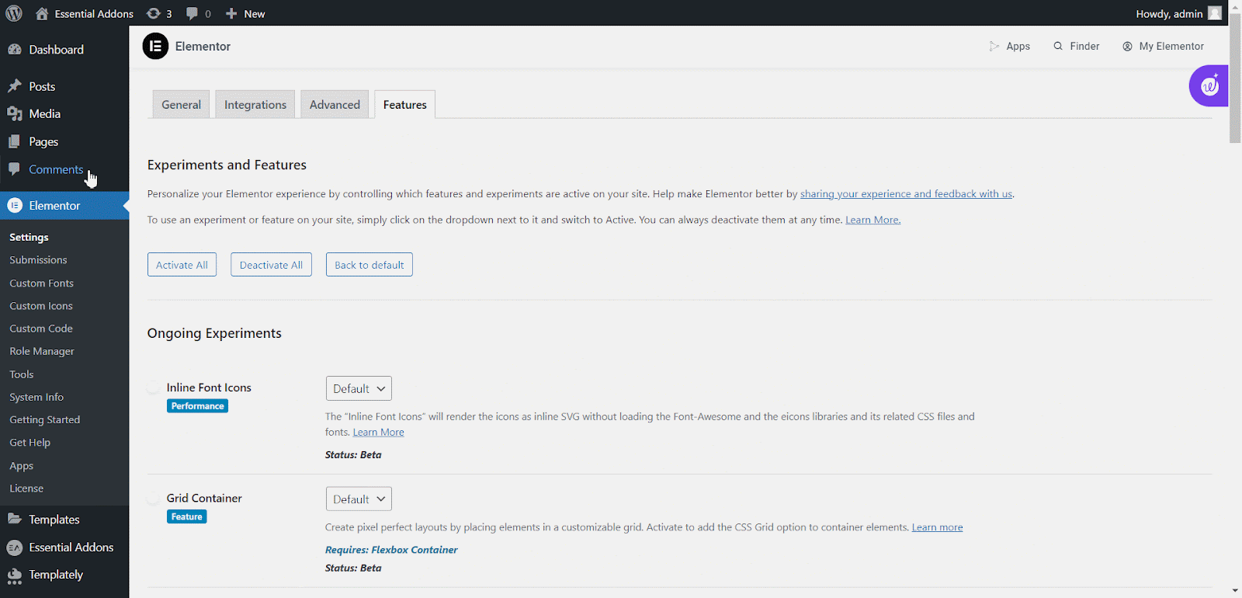The height and width of the screenshot is (598, 1242).
Task: Select the Features tab
Action: pos(404,105)
